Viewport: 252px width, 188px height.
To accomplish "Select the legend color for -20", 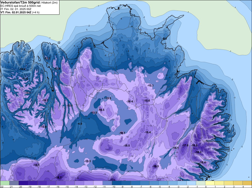I will (x=23, y=183).
